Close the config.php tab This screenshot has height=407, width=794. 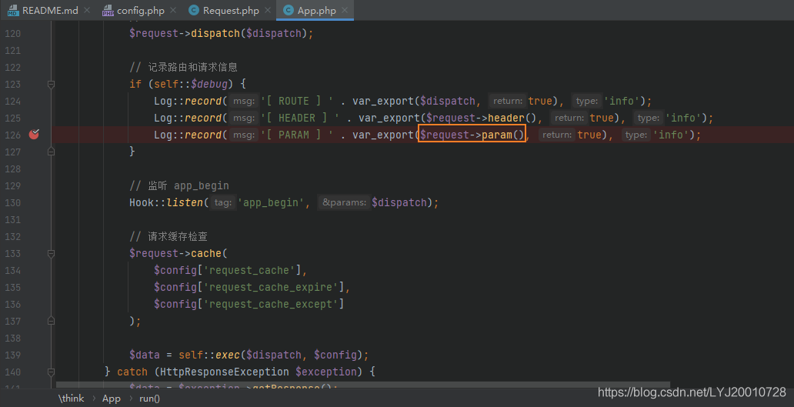click(x=173, y=10)
